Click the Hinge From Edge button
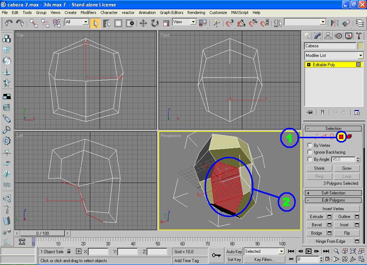The width and height of the screenshot is (367, 265). (330, 241)
